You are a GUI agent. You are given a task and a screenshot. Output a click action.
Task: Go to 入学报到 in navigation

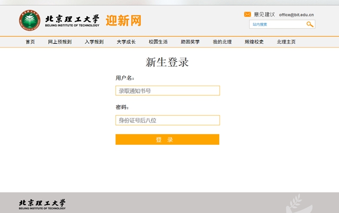tap(94, 42)
